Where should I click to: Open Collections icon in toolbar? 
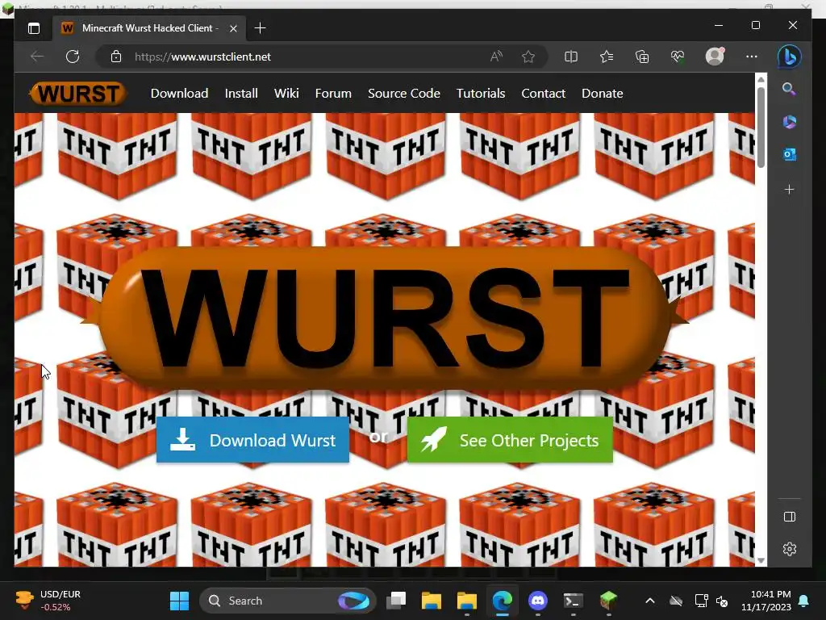642,57
